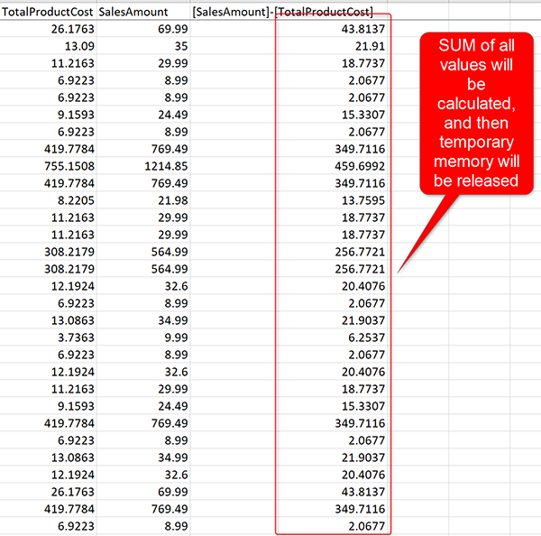Click the result cell 459.6992
Image resolution: width=541 pixels, height=536 pixels.
(289, 166)
